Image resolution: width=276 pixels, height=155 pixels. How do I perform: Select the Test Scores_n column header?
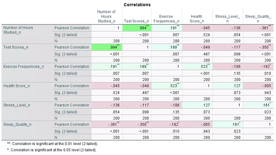[136, 21]
